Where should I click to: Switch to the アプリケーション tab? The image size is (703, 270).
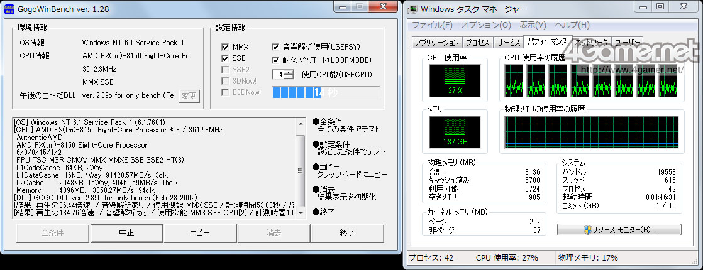coord(436,43)
